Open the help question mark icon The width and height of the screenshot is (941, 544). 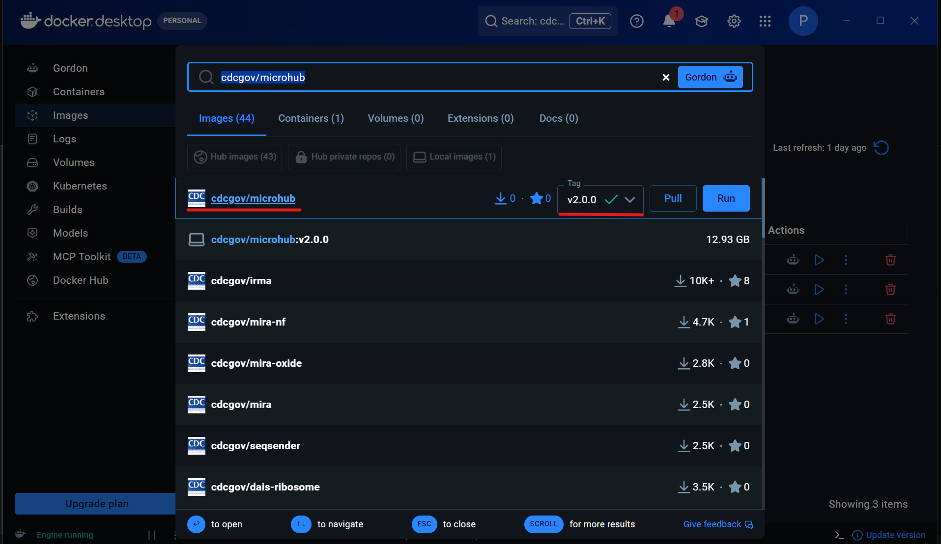637,21
